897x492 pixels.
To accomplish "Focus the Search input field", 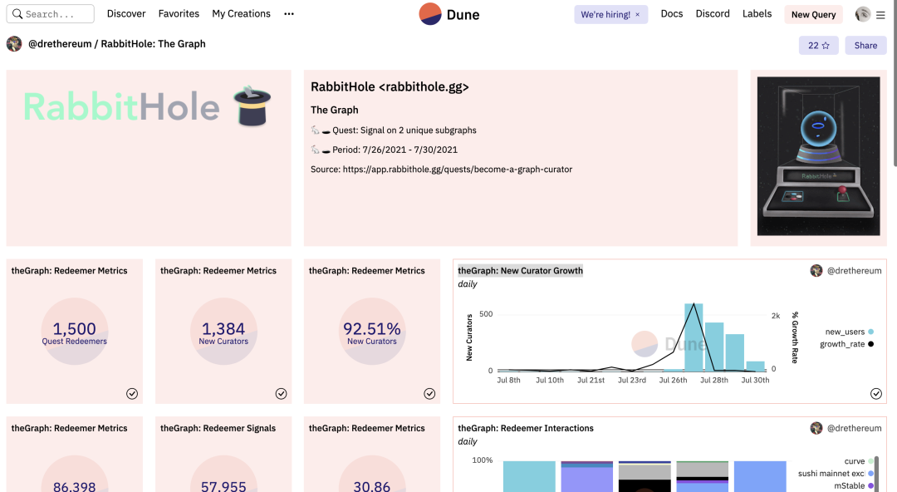I will 51,14.
